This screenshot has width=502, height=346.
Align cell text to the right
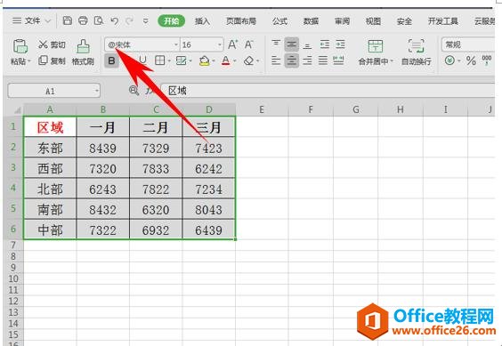(x=307, y=60)
